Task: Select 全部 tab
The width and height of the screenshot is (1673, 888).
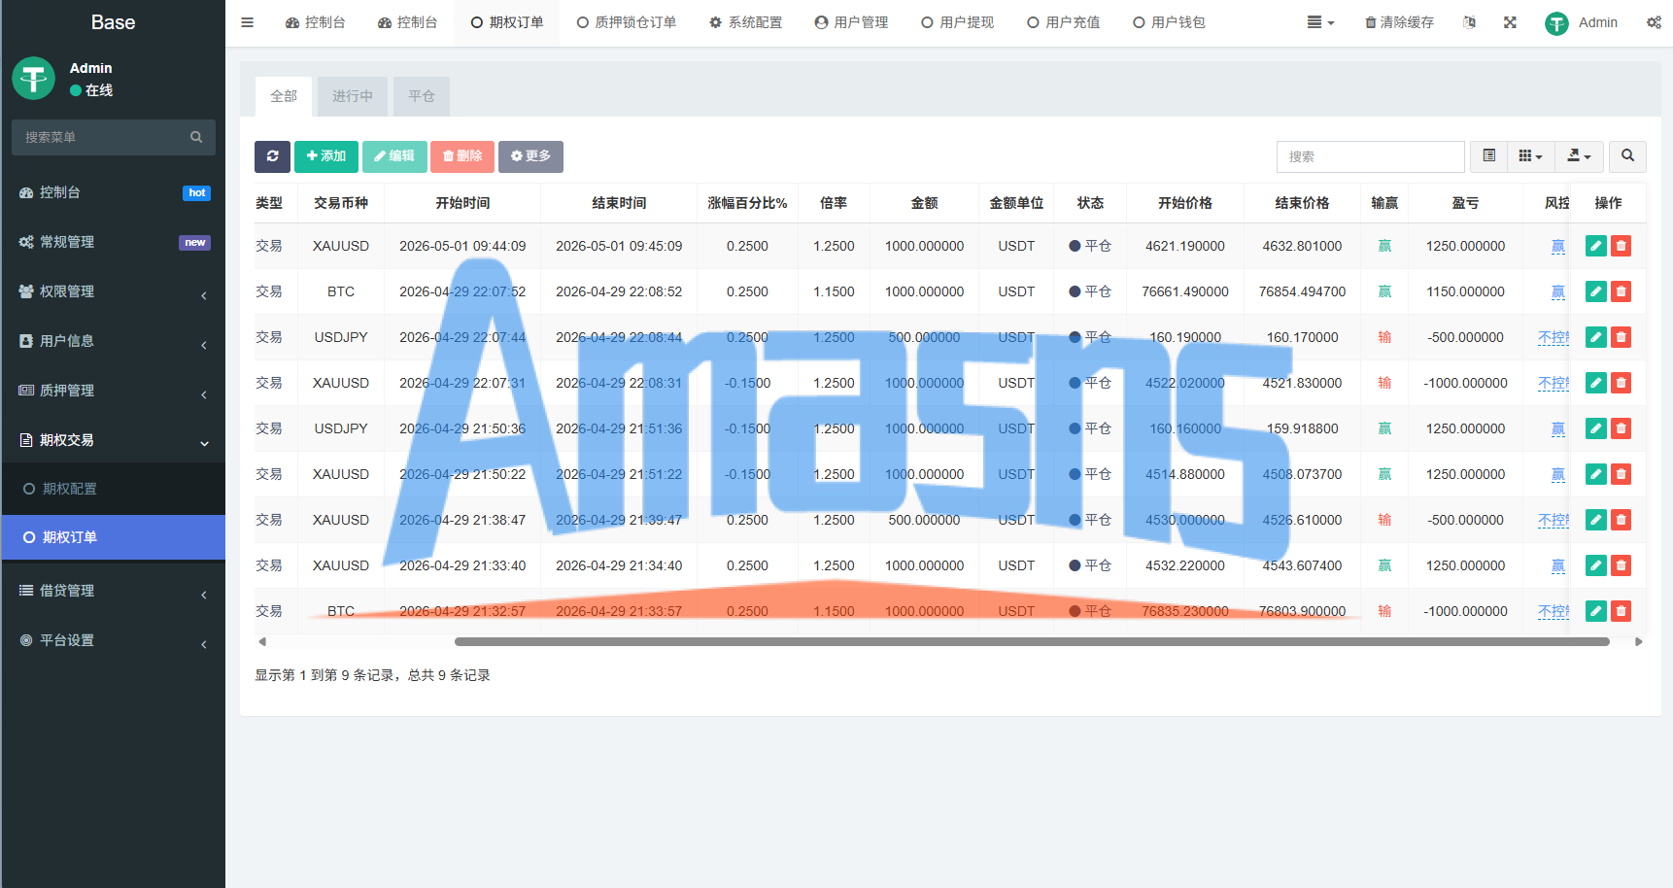Action: (284, 96)
